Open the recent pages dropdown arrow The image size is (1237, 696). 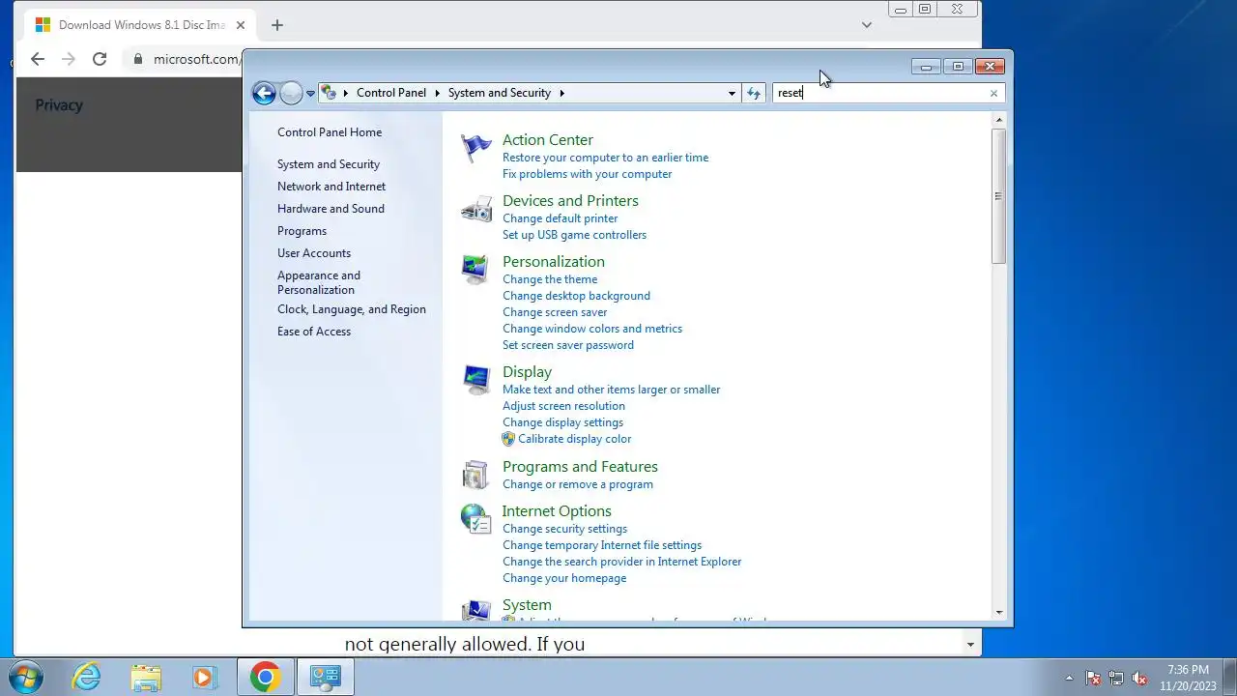(310, 93)
